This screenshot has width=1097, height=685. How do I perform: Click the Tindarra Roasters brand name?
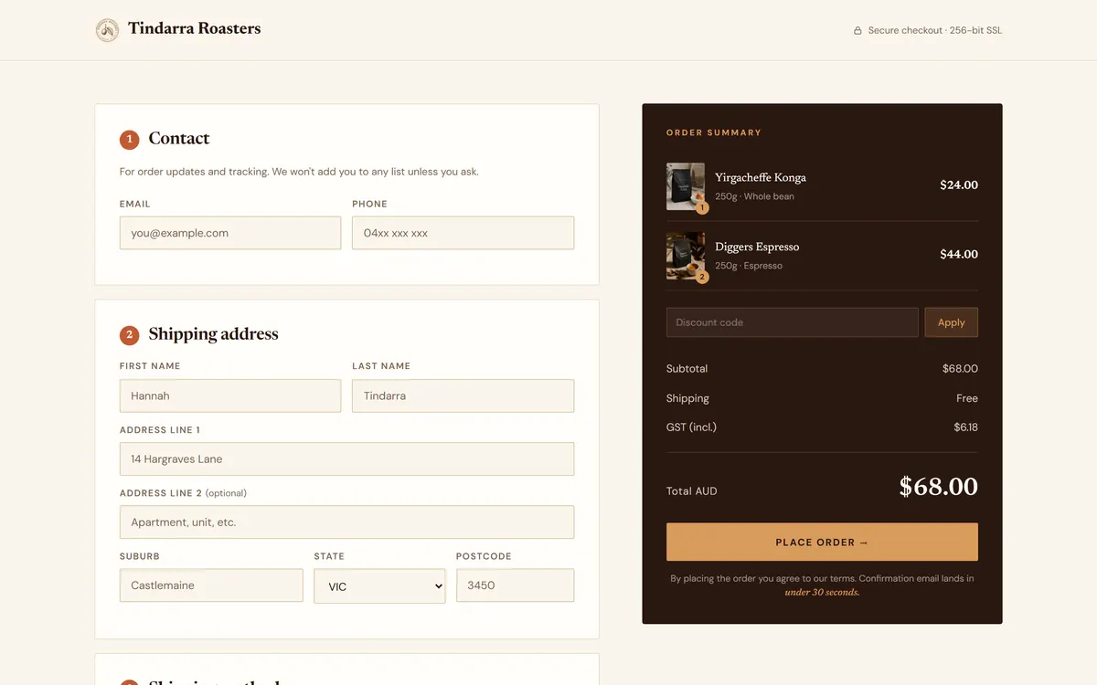click(195, 28)
